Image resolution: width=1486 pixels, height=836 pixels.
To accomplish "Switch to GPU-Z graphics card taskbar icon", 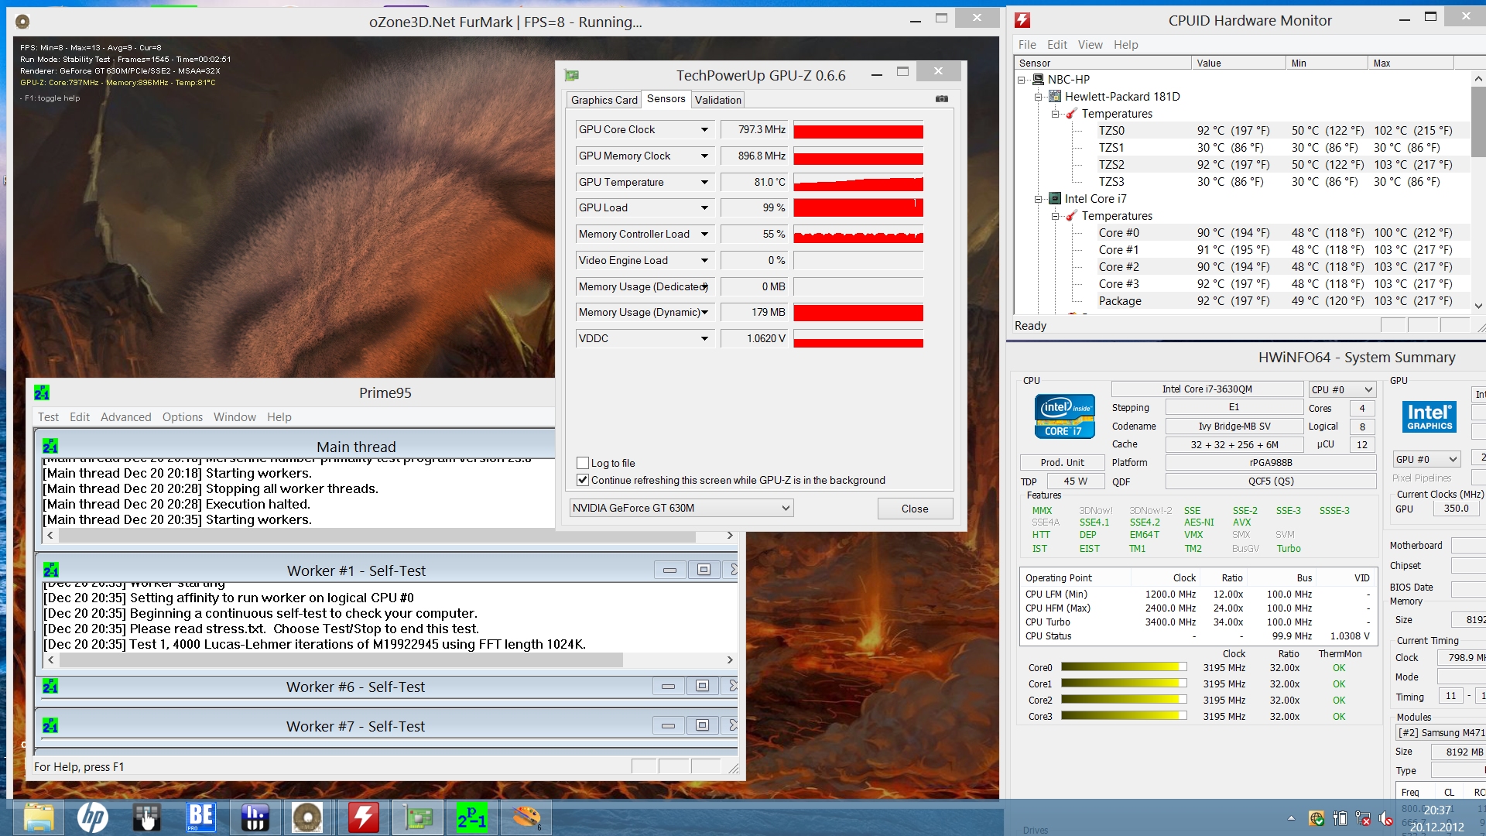I will pos(418,817).
